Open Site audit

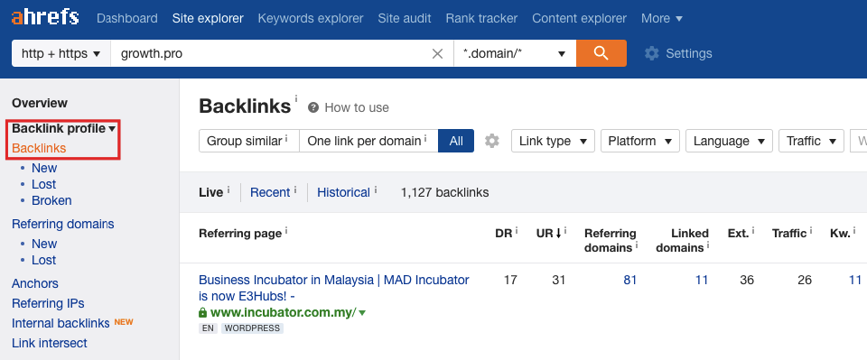point(405,18)
